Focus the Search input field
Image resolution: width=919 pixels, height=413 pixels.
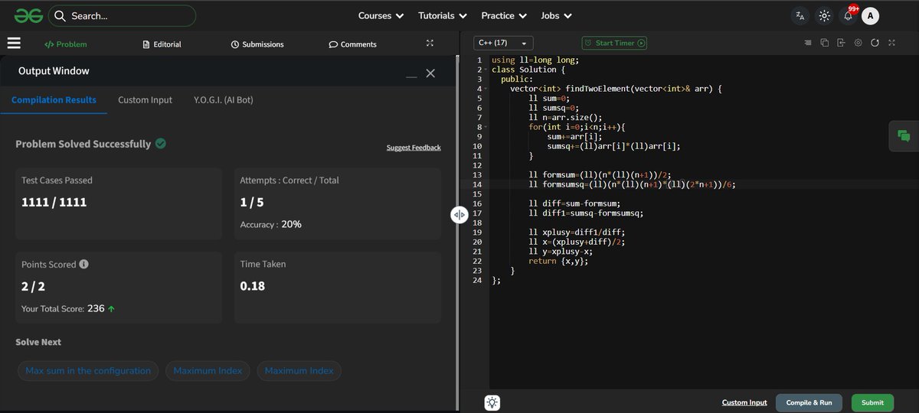click(x=122, y=15)
